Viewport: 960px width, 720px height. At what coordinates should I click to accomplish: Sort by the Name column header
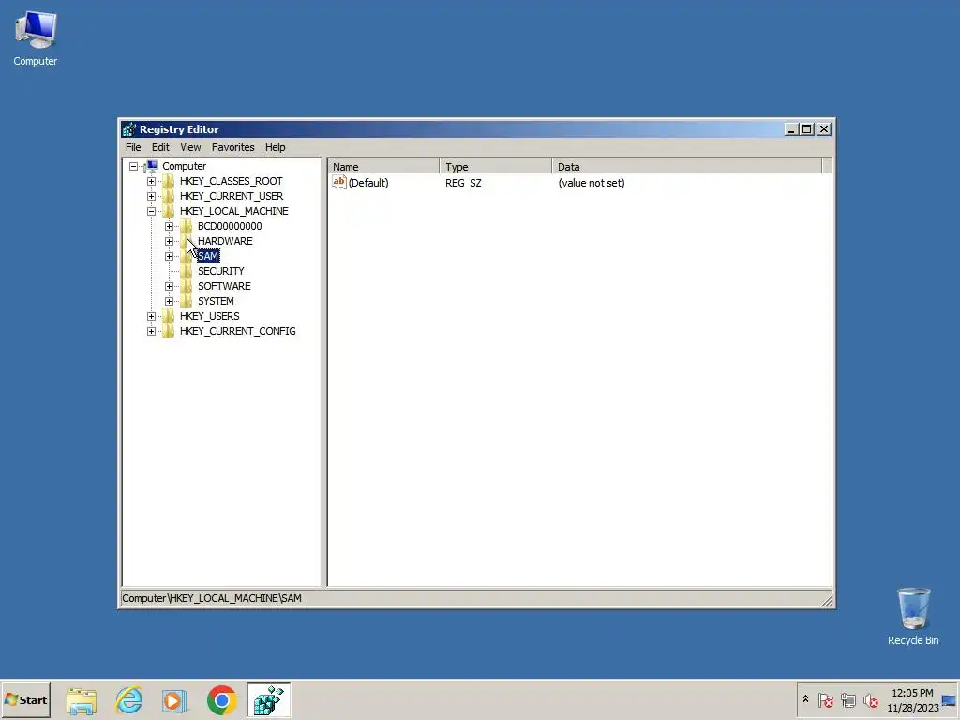[383, 167]
